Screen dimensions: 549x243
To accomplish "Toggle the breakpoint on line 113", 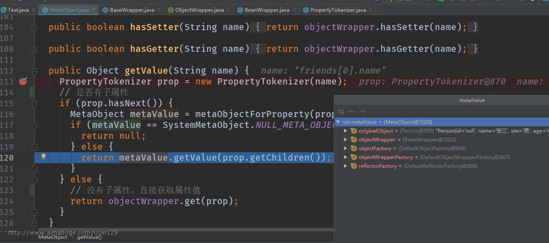I will click(23, 81).
